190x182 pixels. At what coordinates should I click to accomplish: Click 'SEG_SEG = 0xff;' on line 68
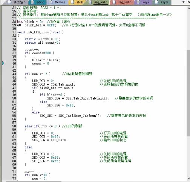tap(46, 161)
